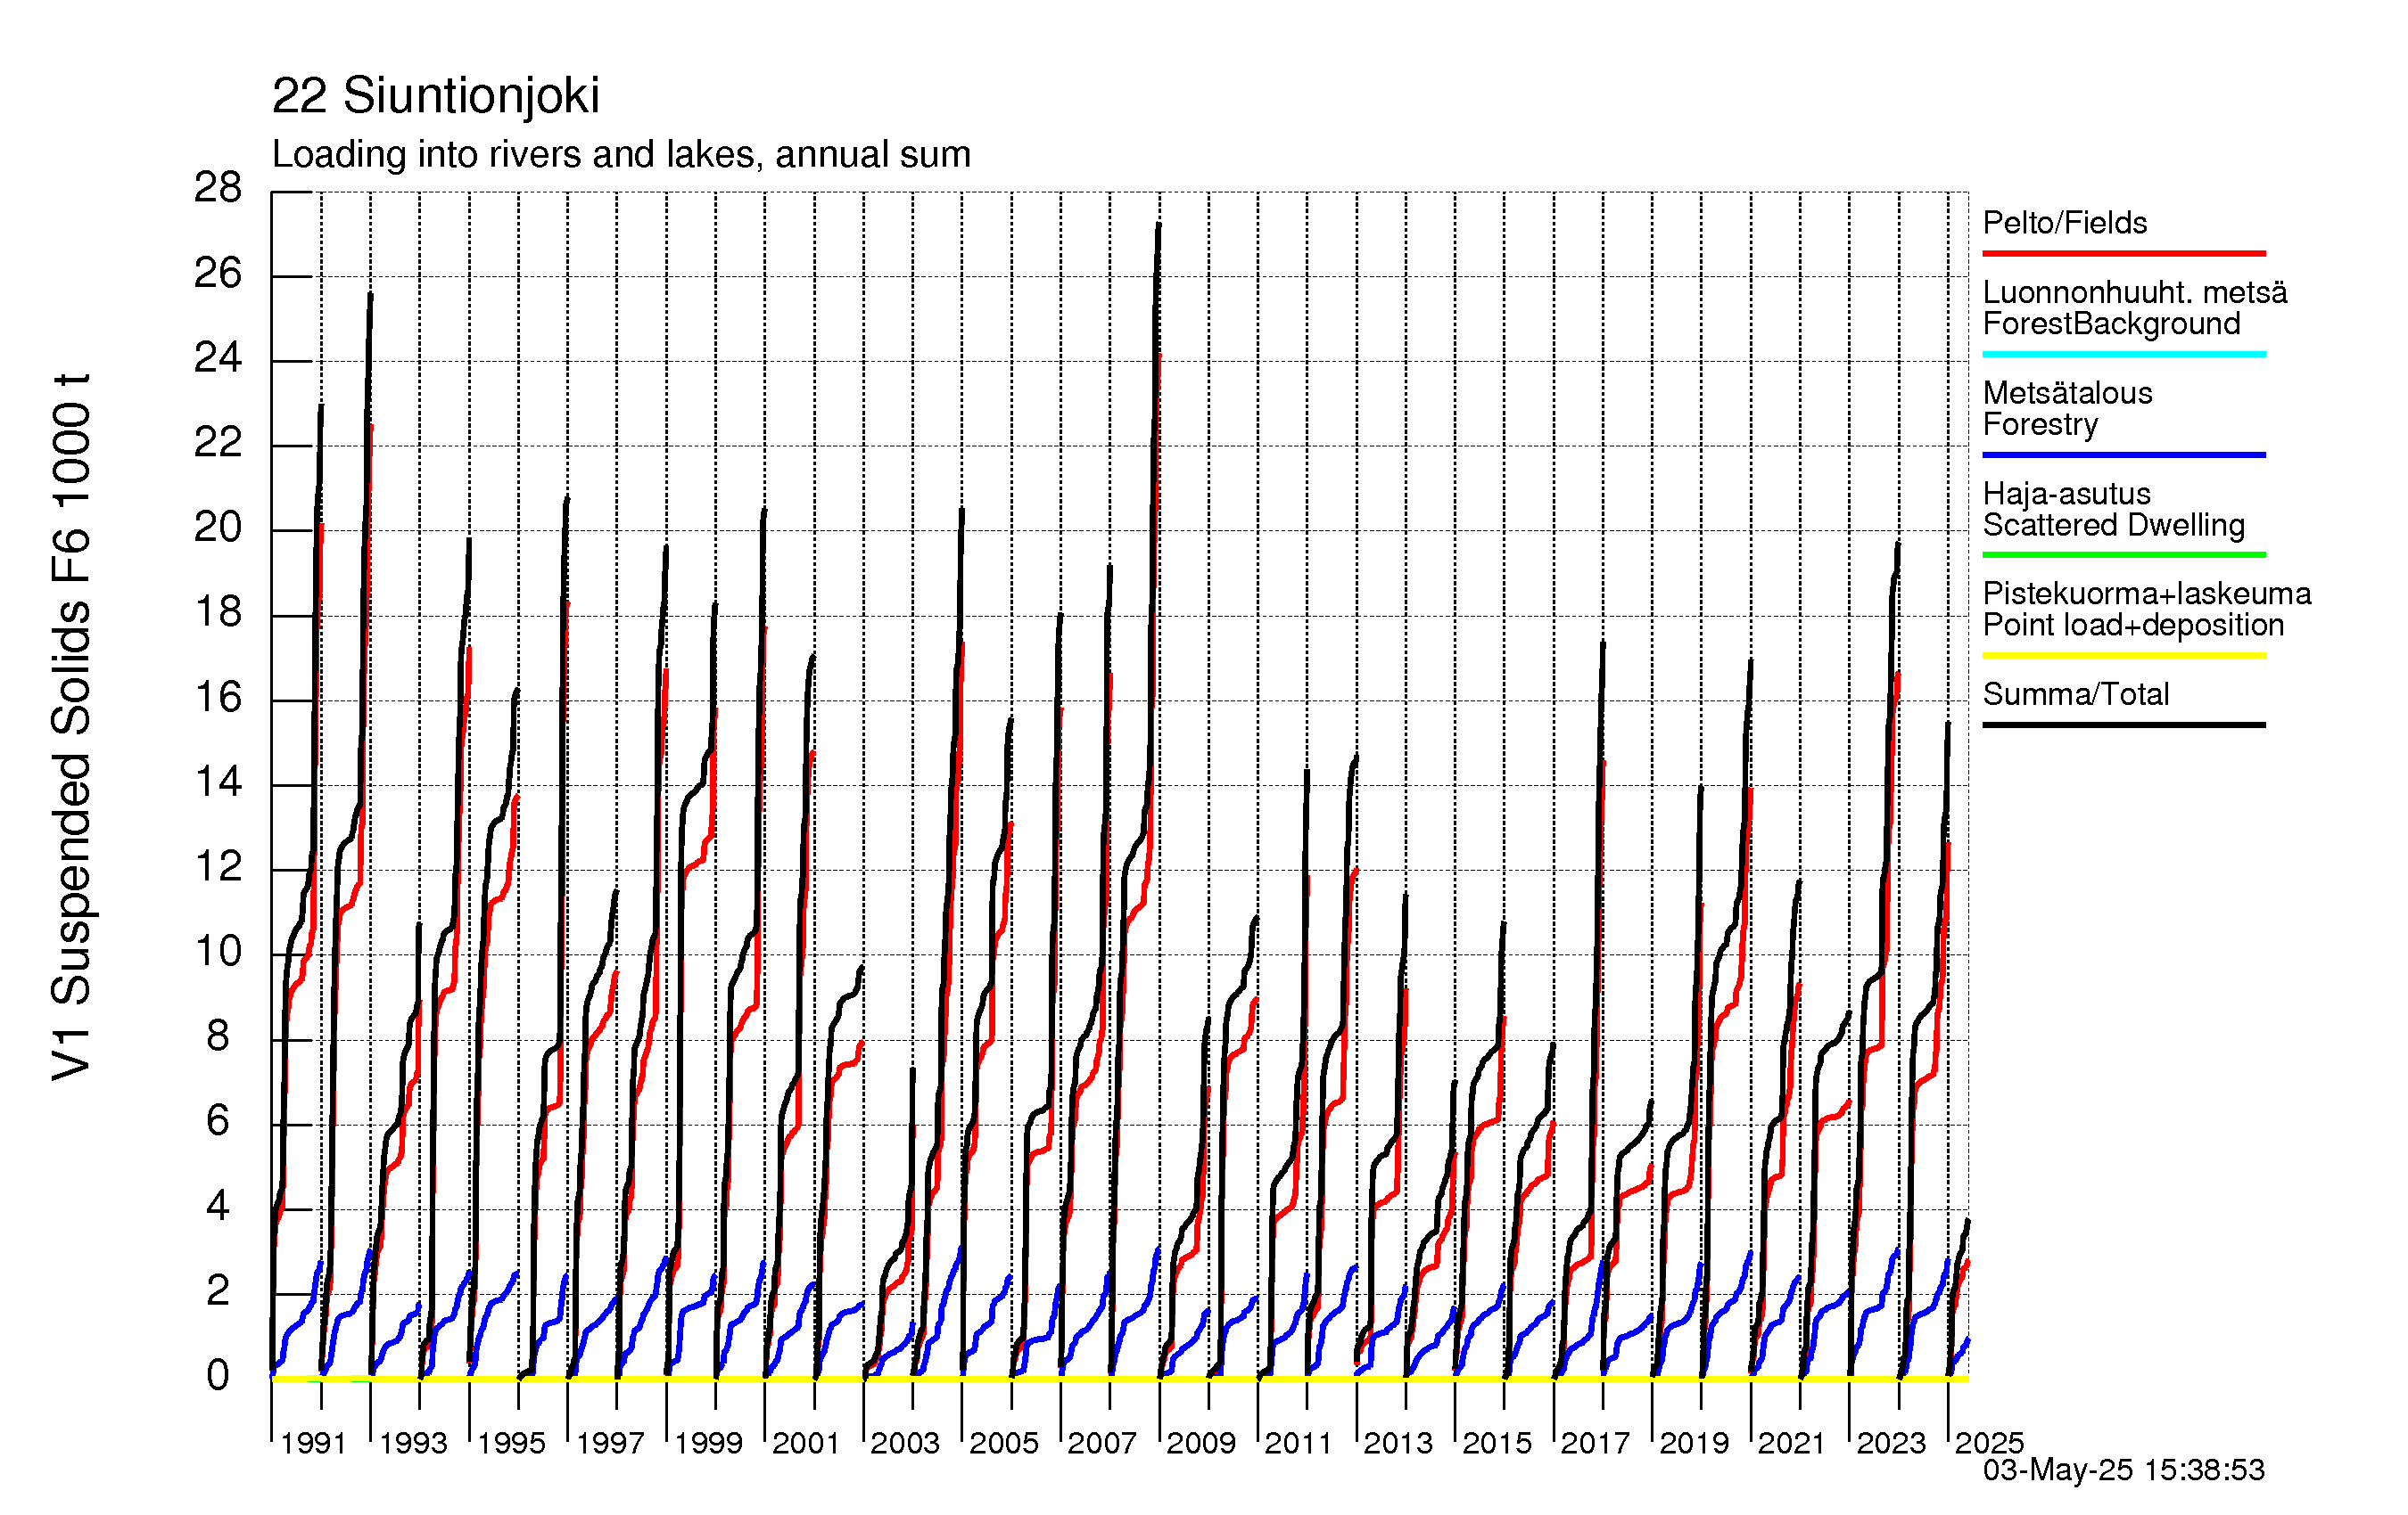This screenshot has height=1515, width=2408.
Task: Select the 'Scattered Dwelling' legend label
Action: coord(2114,525)
